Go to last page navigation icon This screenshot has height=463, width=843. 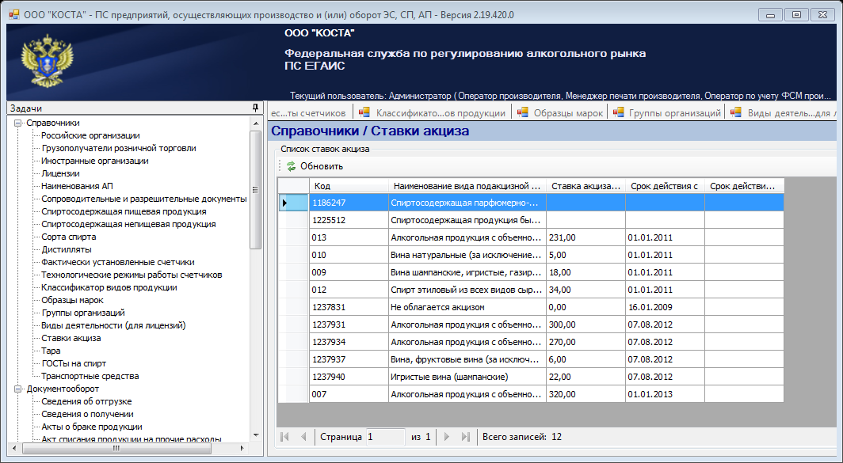pos(466,437)
